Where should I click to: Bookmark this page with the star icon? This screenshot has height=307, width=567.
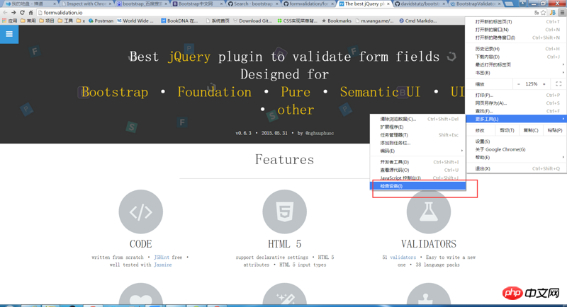click(x=543, y=13)
